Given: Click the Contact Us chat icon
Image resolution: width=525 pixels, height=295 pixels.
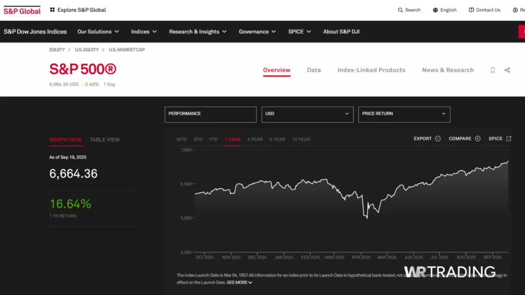Looking at the screenshot, I should (x=471, y=10).
